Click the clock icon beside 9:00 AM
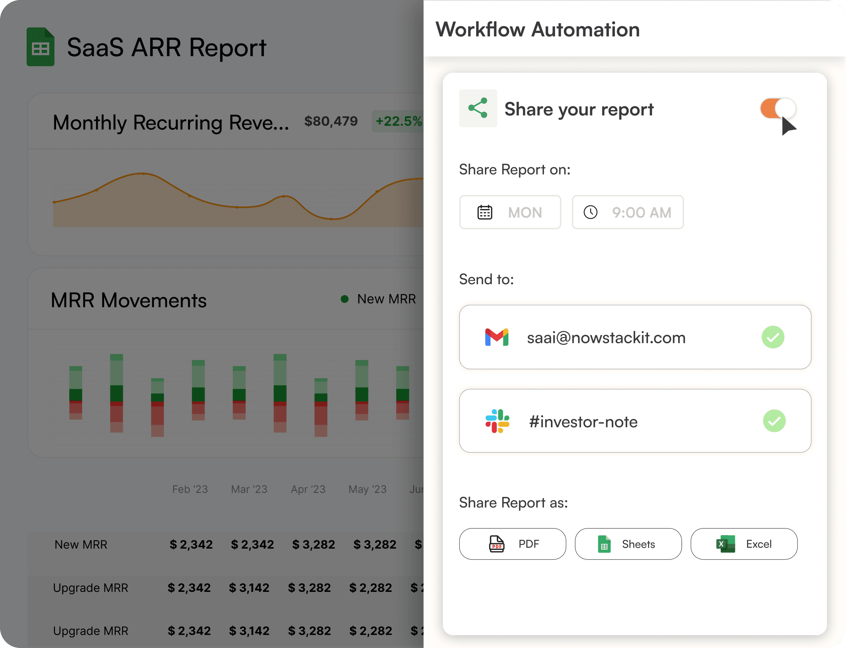Image resolution: width=846 pixels, height=648 pixels. [590, 212]
